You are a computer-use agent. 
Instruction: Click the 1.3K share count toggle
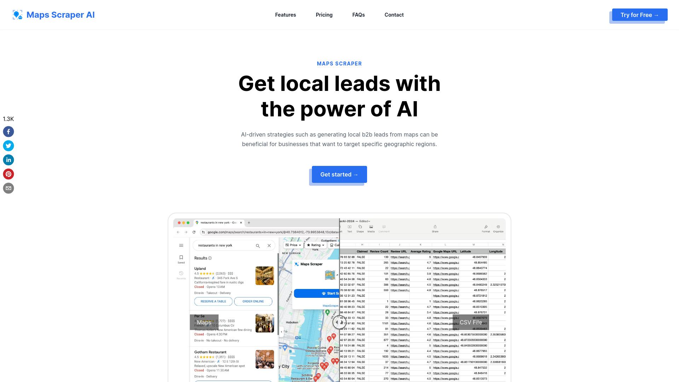tap(8, 118)
